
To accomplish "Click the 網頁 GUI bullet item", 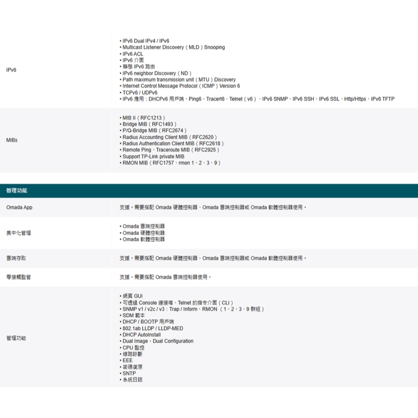I will (132, 296).
